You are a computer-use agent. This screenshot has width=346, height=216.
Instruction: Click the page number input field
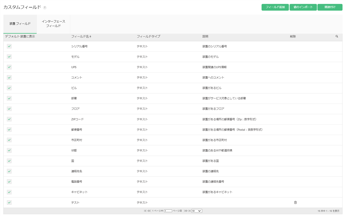(168, 211)
